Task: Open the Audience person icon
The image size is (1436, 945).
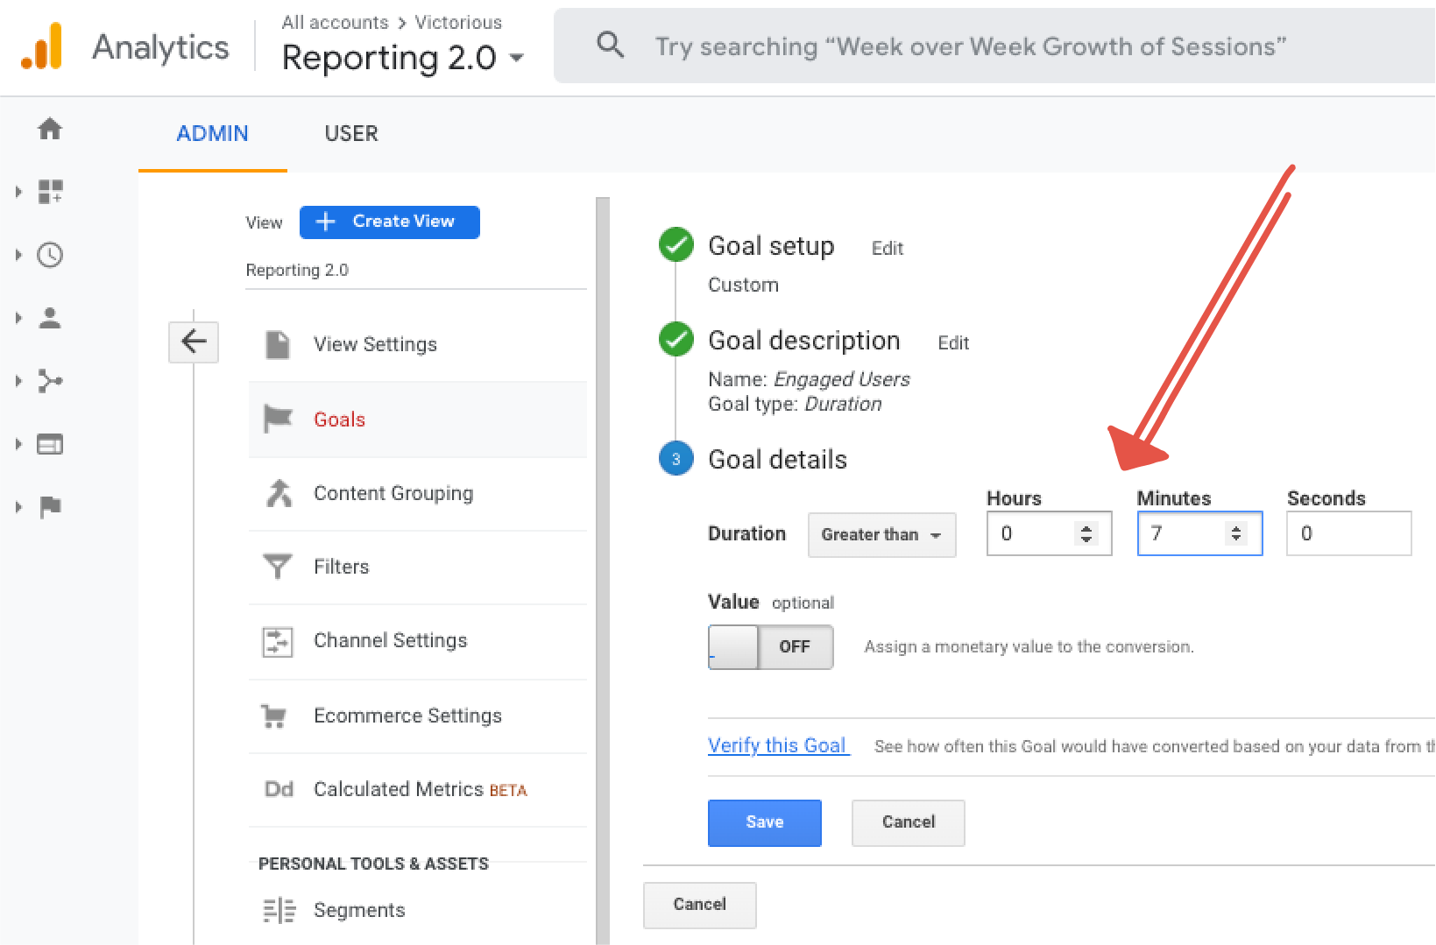Action: pos(50,318)
